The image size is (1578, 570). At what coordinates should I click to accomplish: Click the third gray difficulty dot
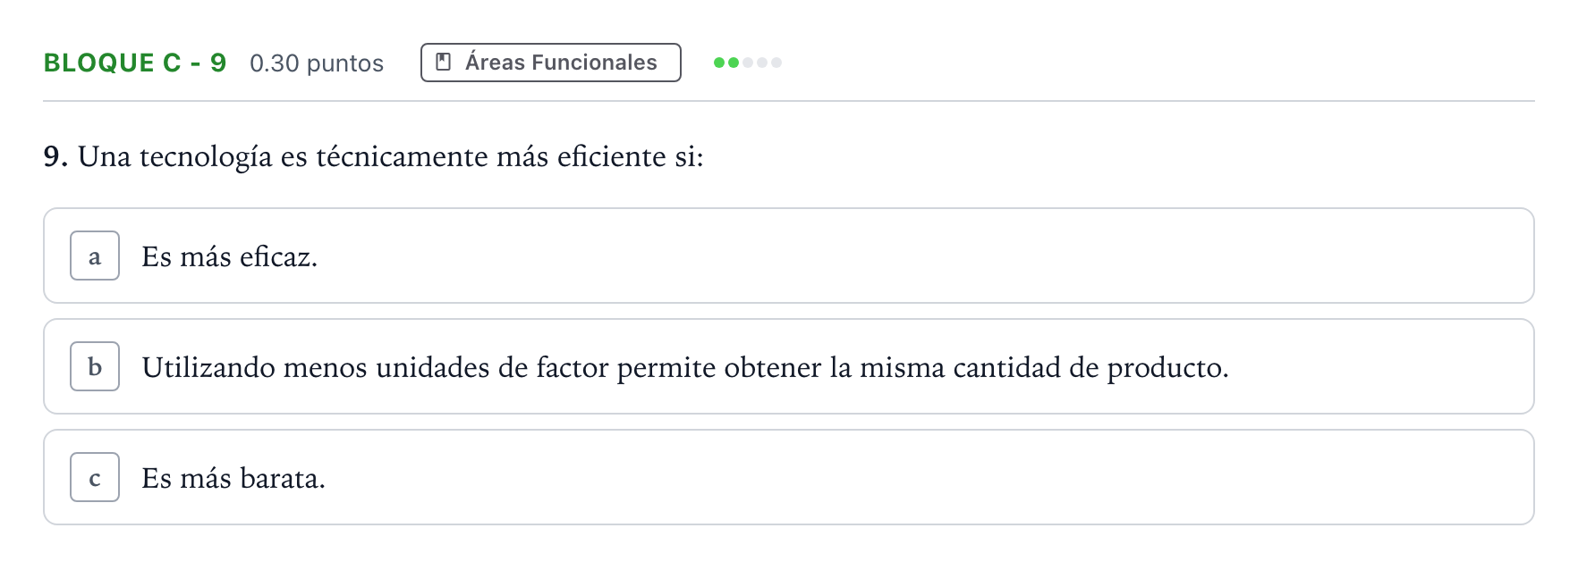click(x=748, y=63)
